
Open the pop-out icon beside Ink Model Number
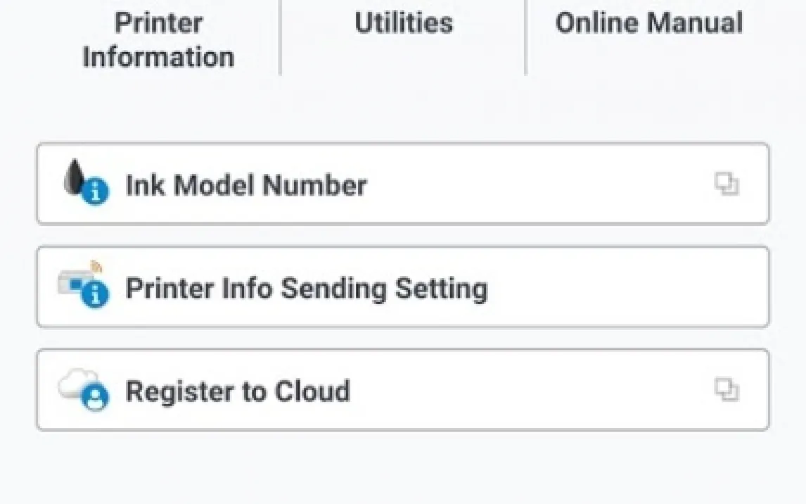point(726,184)
